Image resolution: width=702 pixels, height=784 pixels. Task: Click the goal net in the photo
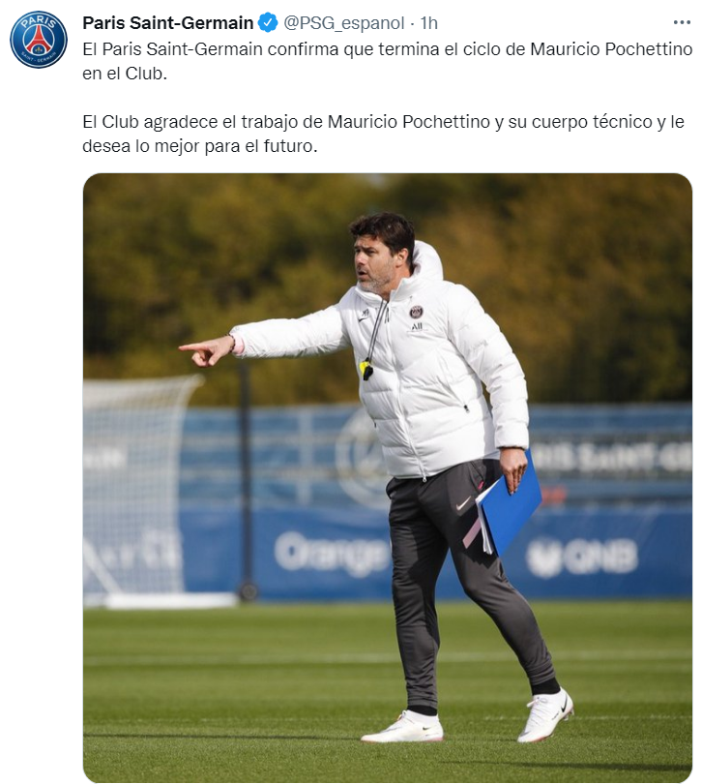tap(140, 490)
